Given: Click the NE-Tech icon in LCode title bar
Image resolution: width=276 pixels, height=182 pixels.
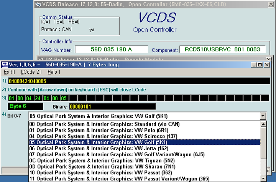Looking at the screenshot, I should click(x=5, y=65).
